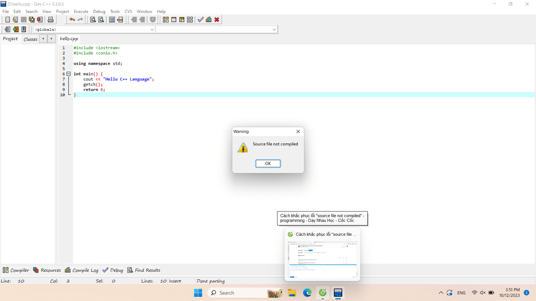Collapse the main() code fold at line 6

[x=68, y=74]
